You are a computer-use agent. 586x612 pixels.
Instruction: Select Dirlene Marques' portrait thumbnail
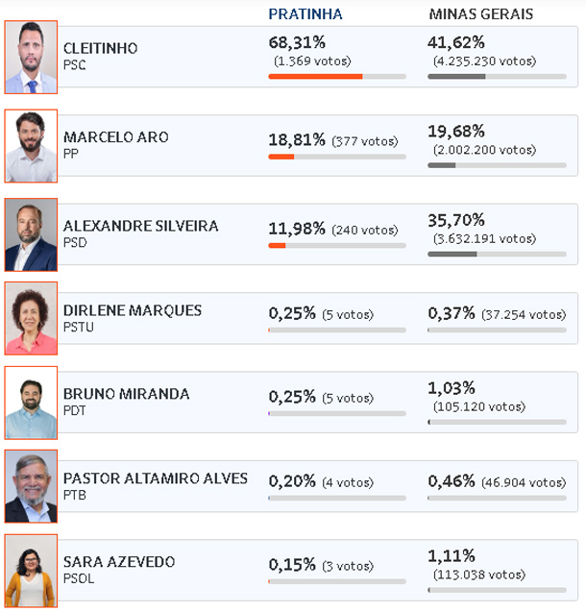pos(31,319)
